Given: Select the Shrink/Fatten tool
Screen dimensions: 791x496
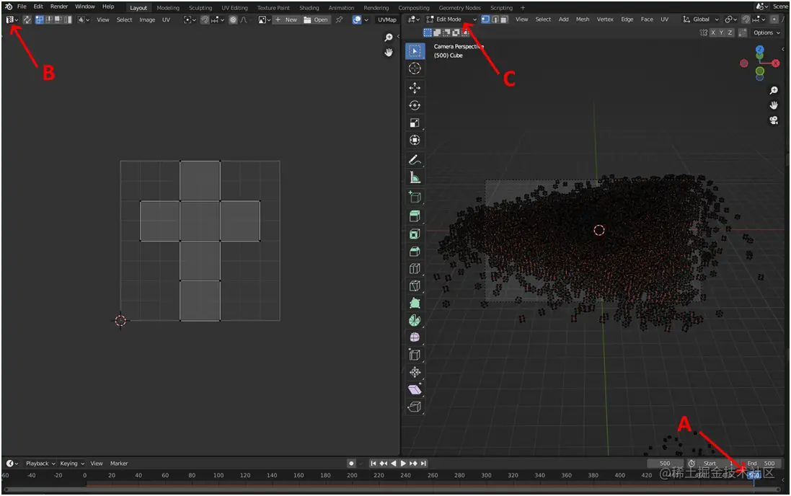Looking at the screenshot, I should pyautogui.click(x=415, y=373).
